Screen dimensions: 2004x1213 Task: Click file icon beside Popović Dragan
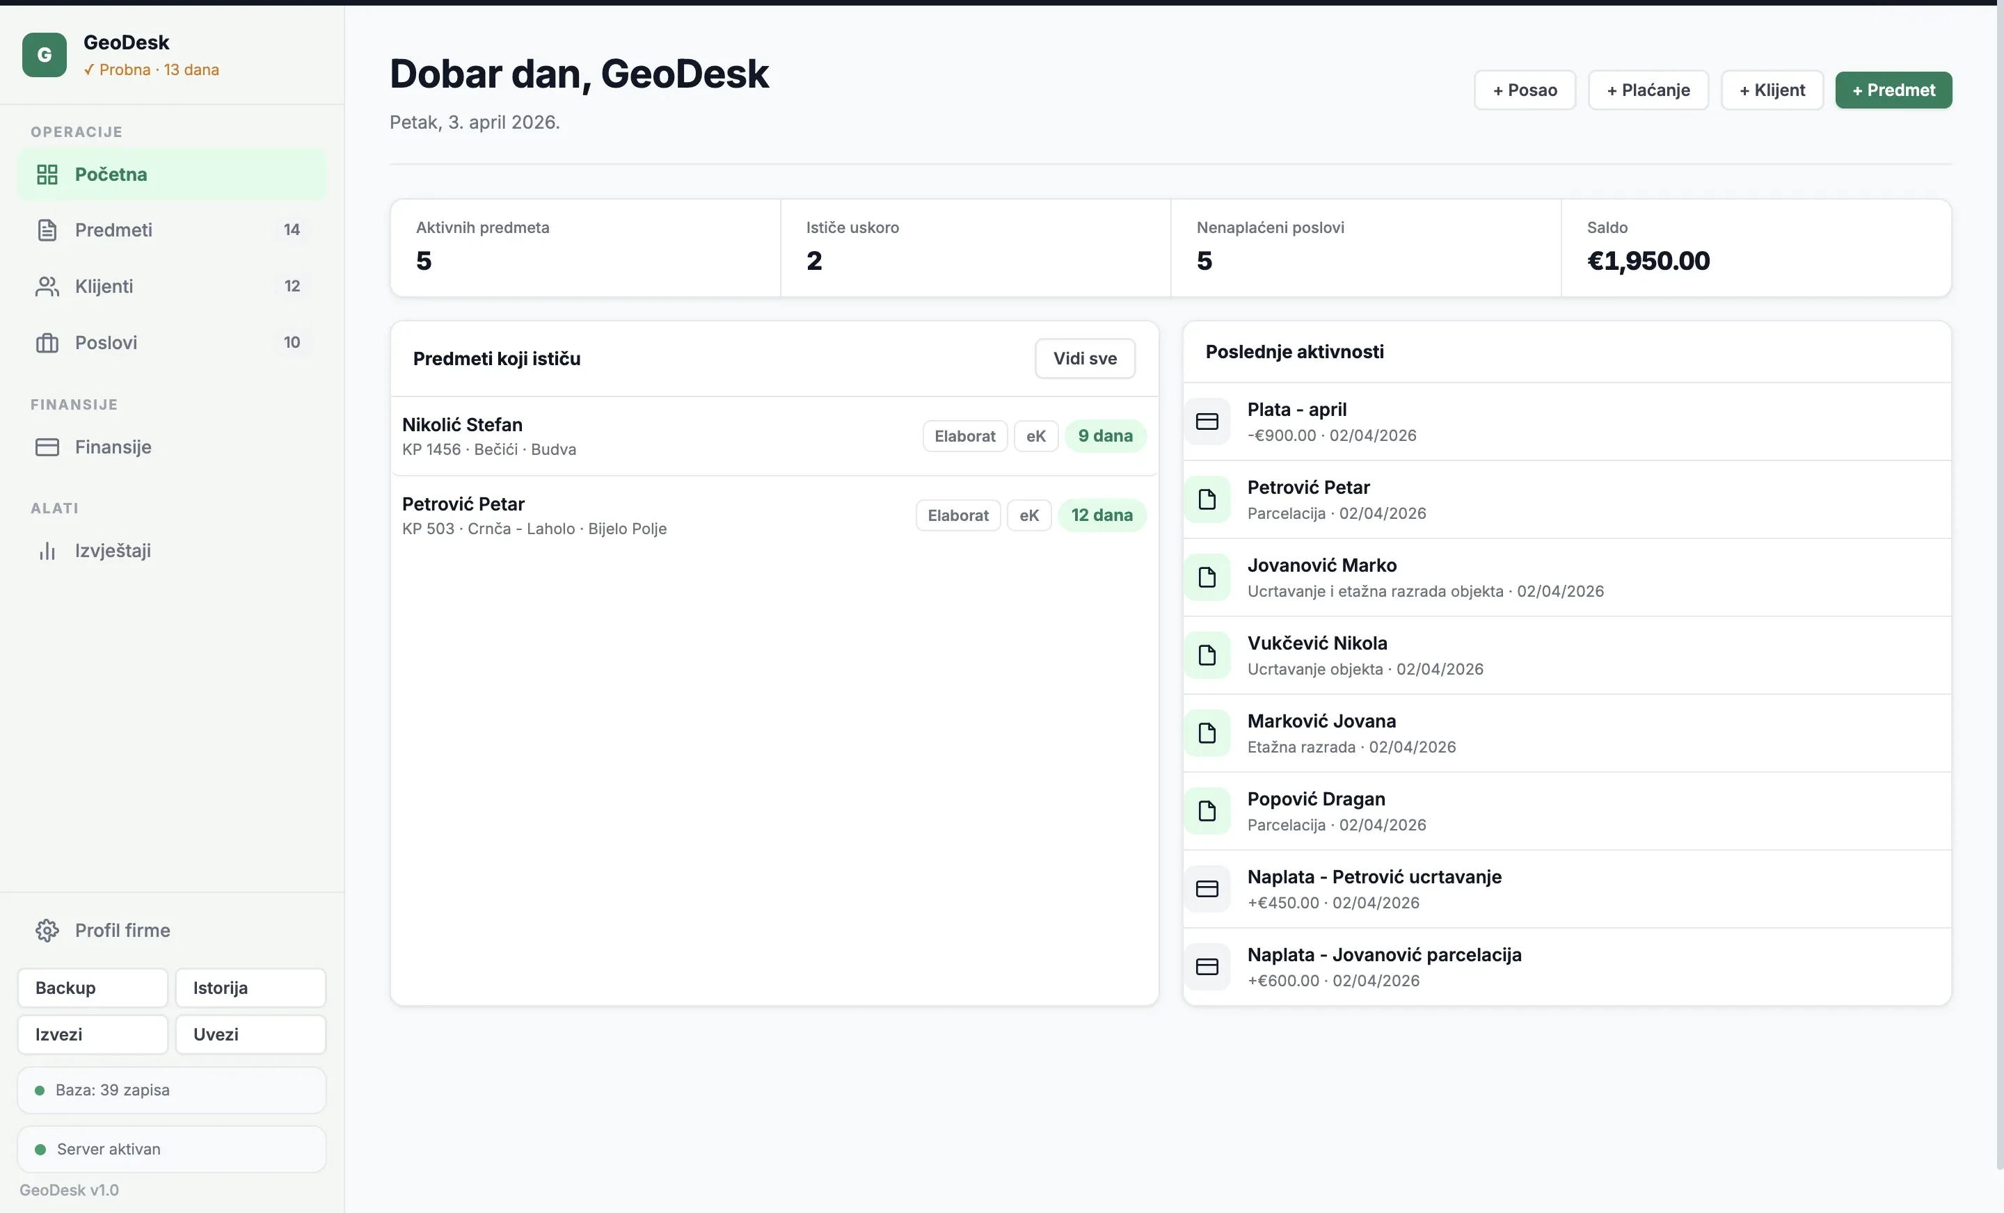point(1207,812)
